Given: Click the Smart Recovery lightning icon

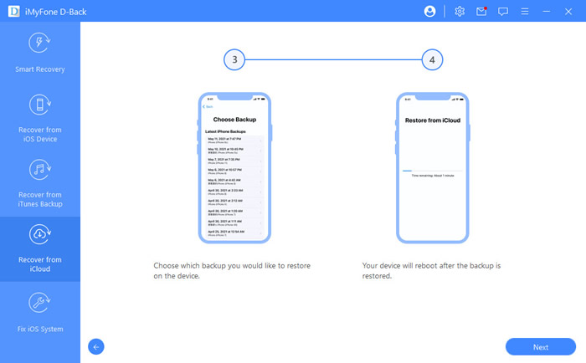Looking at the screenshot, I should point(40,43).
